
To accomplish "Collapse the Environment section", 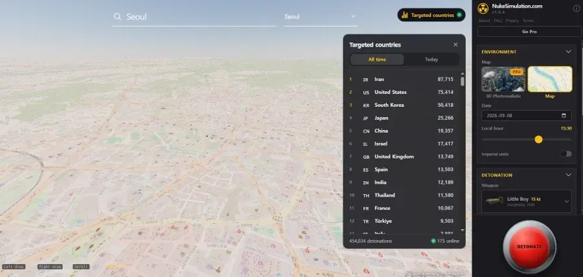I will pyautogui.click(x=568, y=52).
